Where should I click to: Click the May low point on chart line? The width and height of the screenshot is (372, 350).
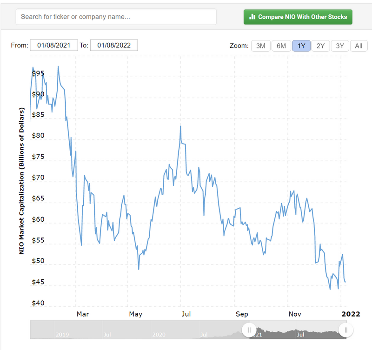point(139,269)
